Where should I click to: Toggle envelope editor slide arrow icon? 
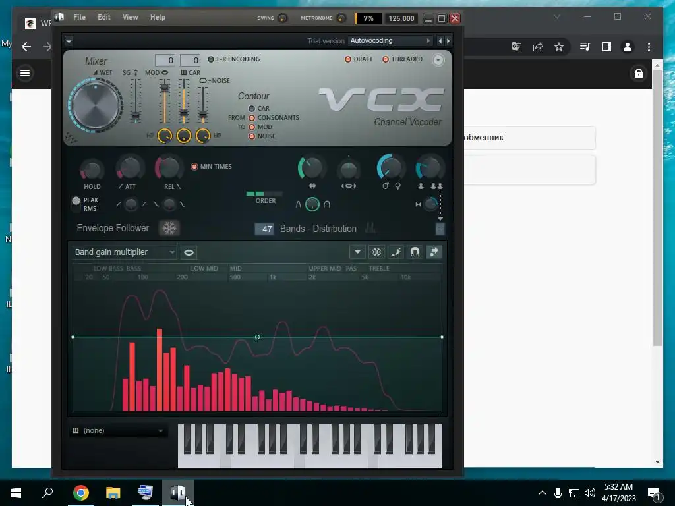[434, 252]
